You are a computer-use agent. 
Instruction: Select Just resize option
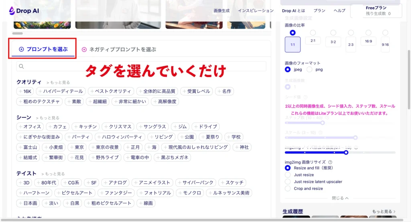coord(287,175)
